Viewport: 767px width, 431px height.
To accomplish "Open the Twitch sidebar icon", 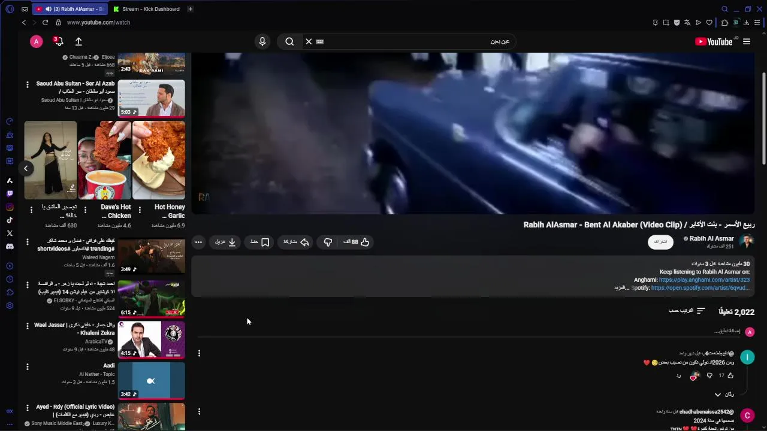I will [x=10, y=194].
